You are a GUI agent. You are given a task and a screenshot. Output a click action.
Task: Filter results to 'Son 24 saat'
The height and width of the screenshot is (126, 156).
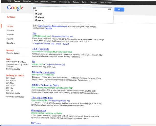pyautogui.click(x=11, y=80)
